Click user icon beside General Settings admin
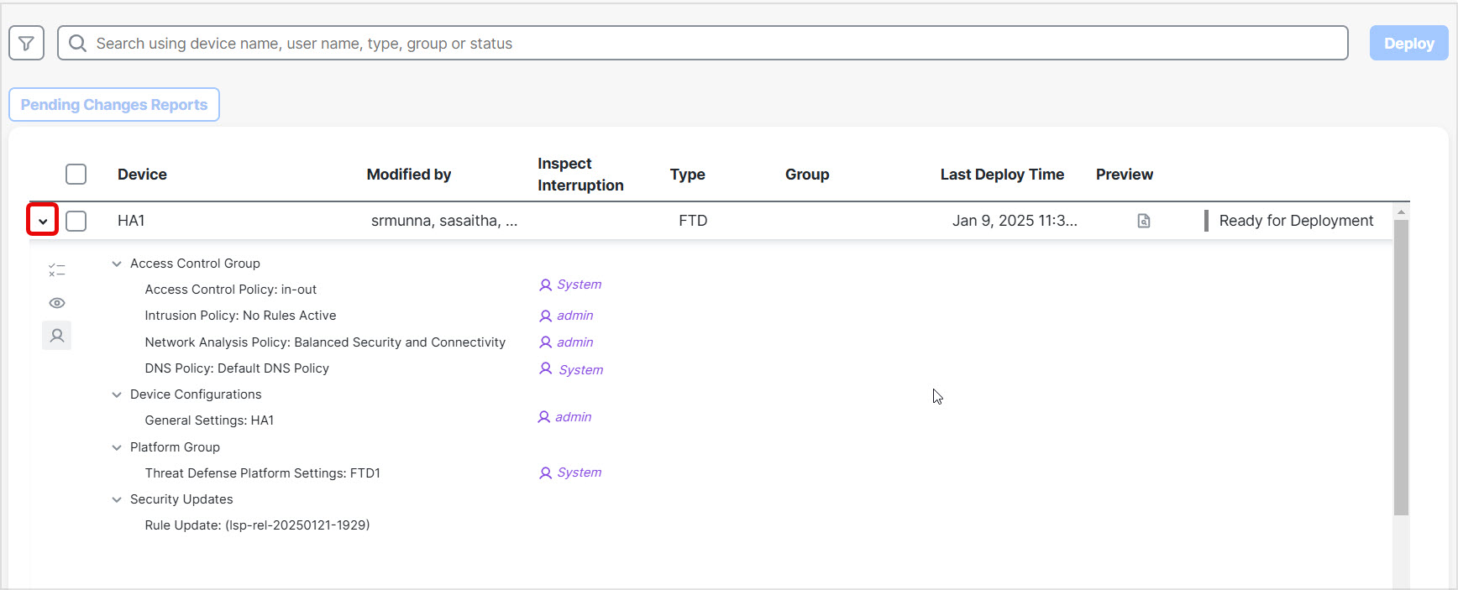 (x=543, y=417)
